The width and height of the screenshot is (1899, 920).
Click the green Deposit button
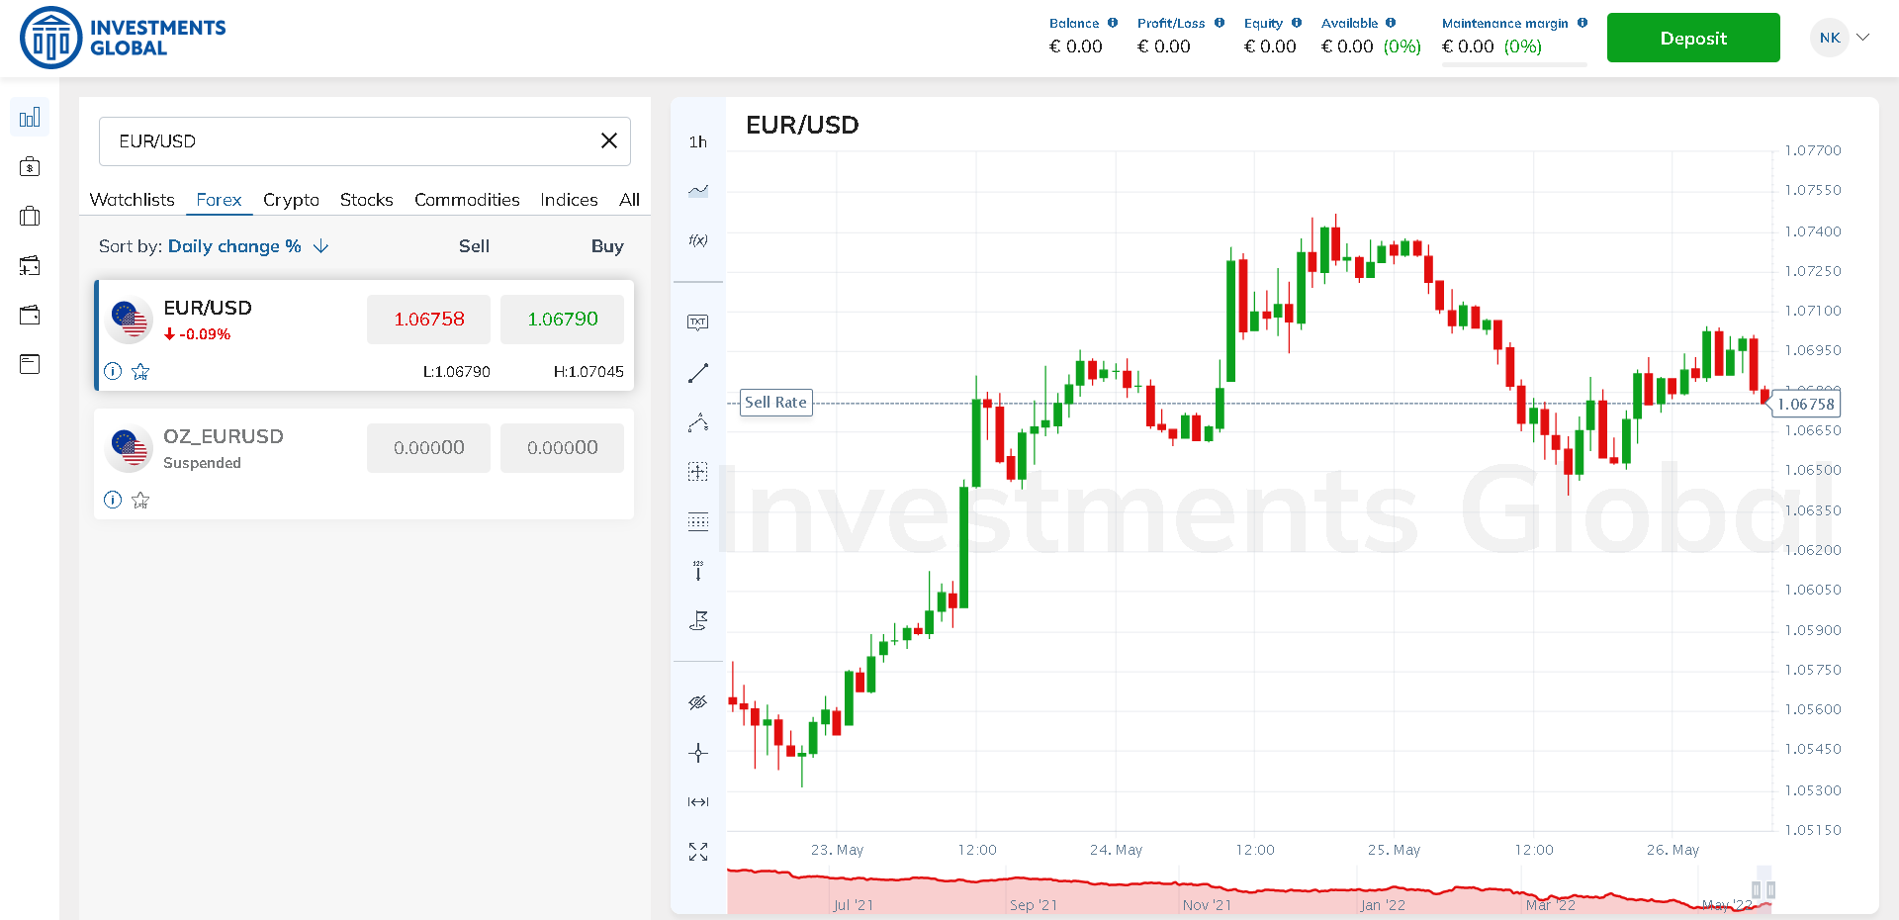1693,38
